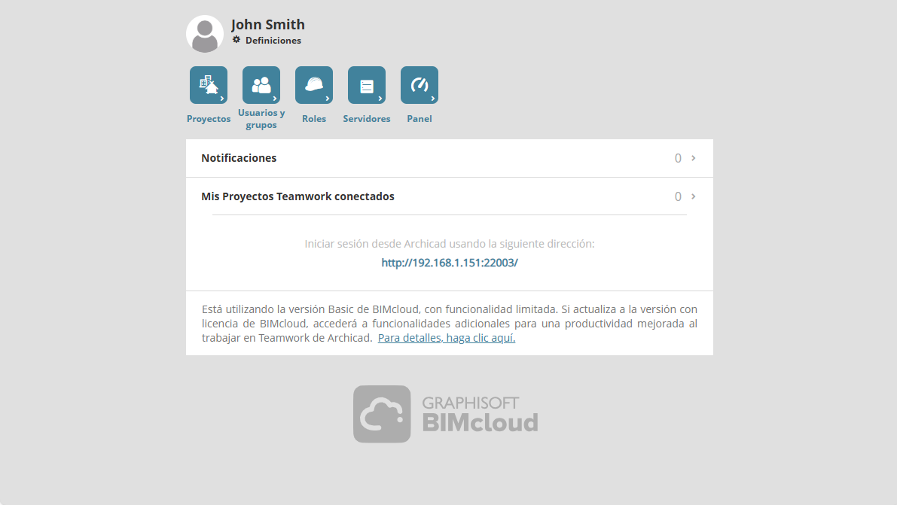897x505 pixels.
Task: Open Usuarios y grupos icon
Action: coord(261,85)
